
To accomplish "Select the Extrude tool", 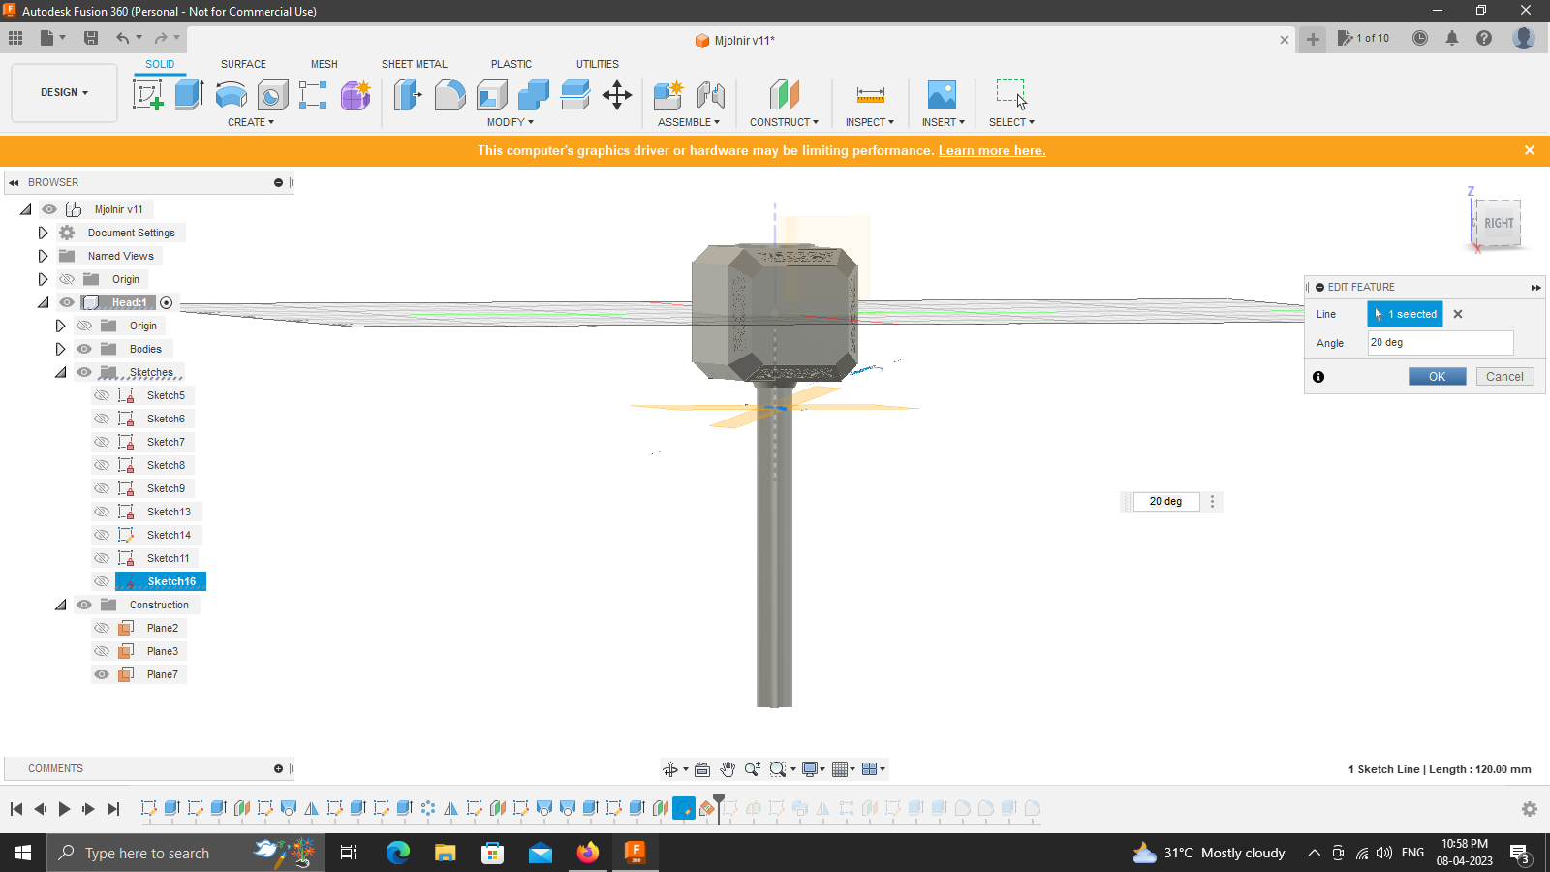I will point(189,95).
